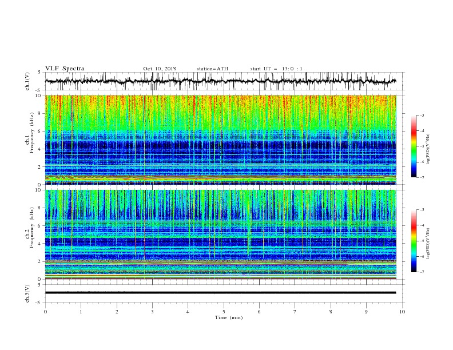This screenshot has height=350, width=453.
Task: Click time axis tick label '4'
Action: click(188, 312)
